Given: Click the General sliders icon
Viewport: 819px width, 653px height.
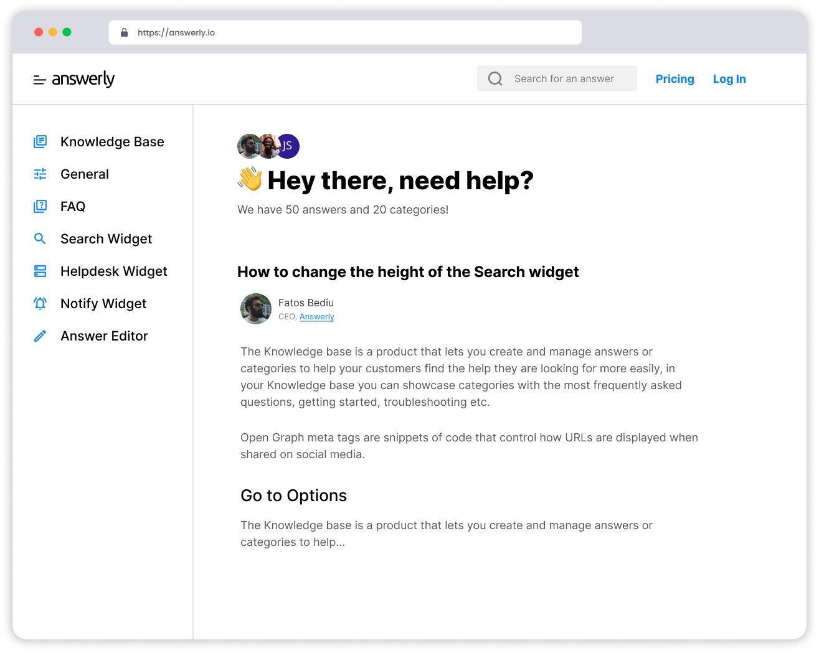Looking at the screenshot, I should click(40, 174).
